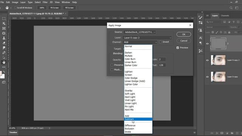Viewport: 242px width, 136px height.
Task: Click the Fill Screen button
Action: (69, 8)
